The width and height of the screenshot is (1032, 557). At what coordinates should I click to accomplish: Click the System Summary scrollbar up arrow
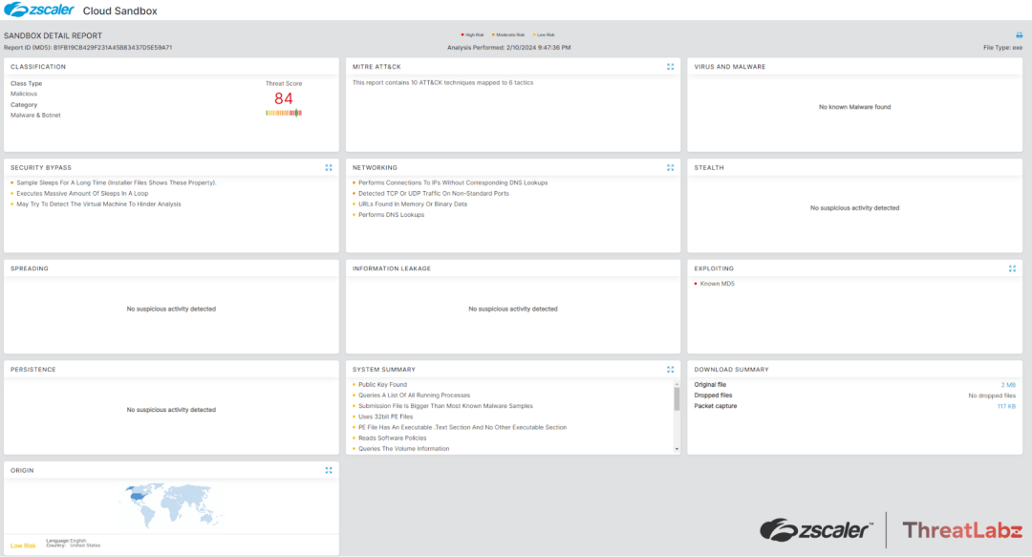click(677, 383)
